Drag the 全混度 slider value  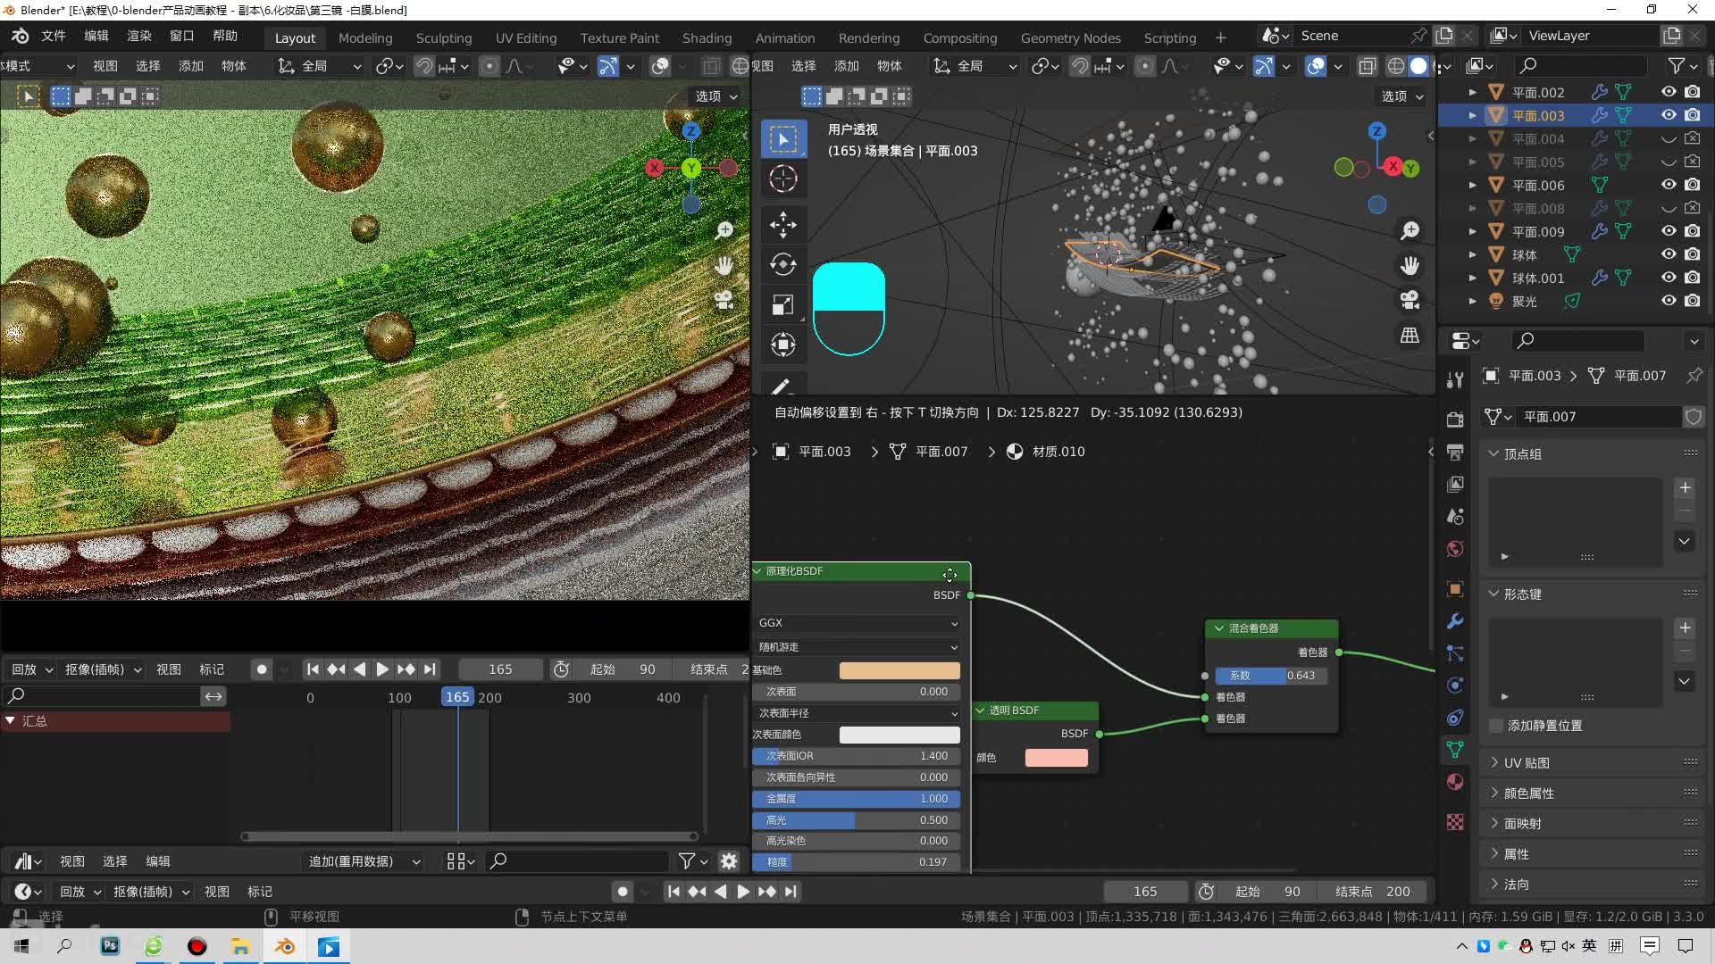[x=855, y=798]
